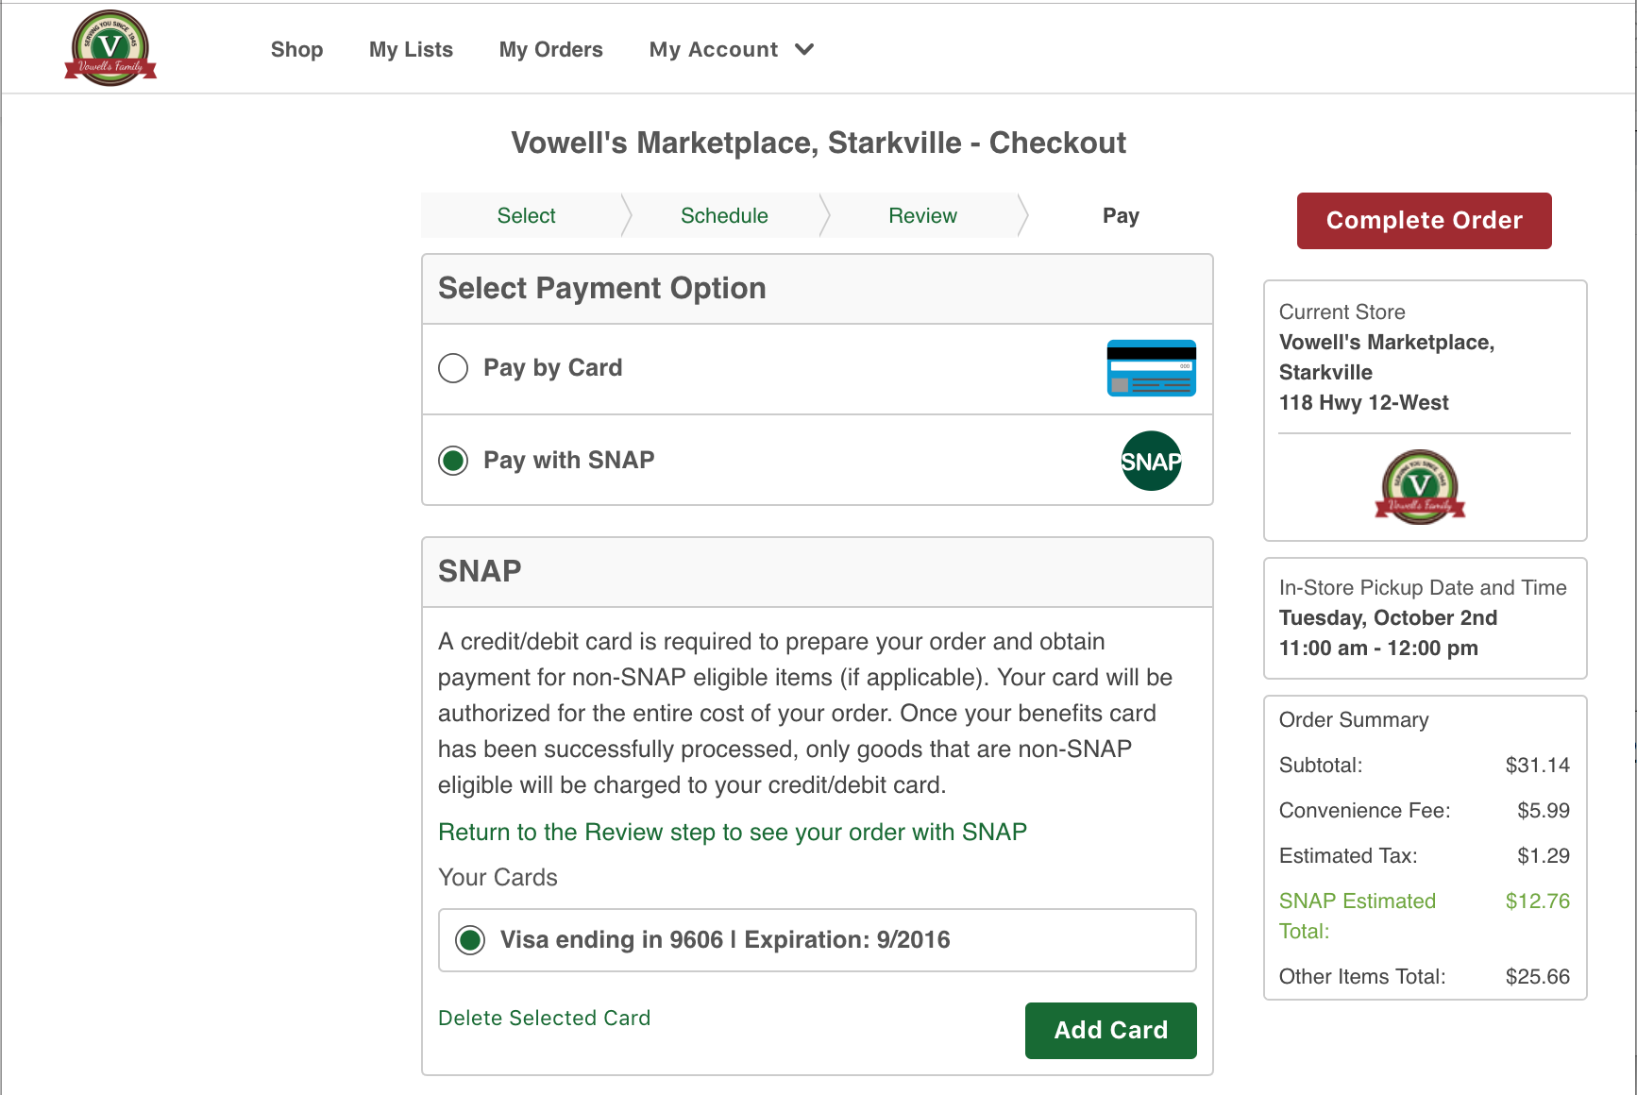Click the Pay by Card label

552,368
